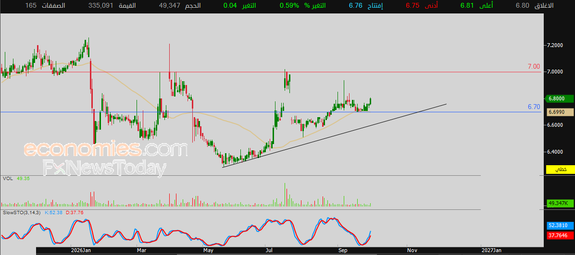The height and width of the screenshot is (255, 575).
Task: Select the green 6.8000 current price tag
Action: pos(560,98)
